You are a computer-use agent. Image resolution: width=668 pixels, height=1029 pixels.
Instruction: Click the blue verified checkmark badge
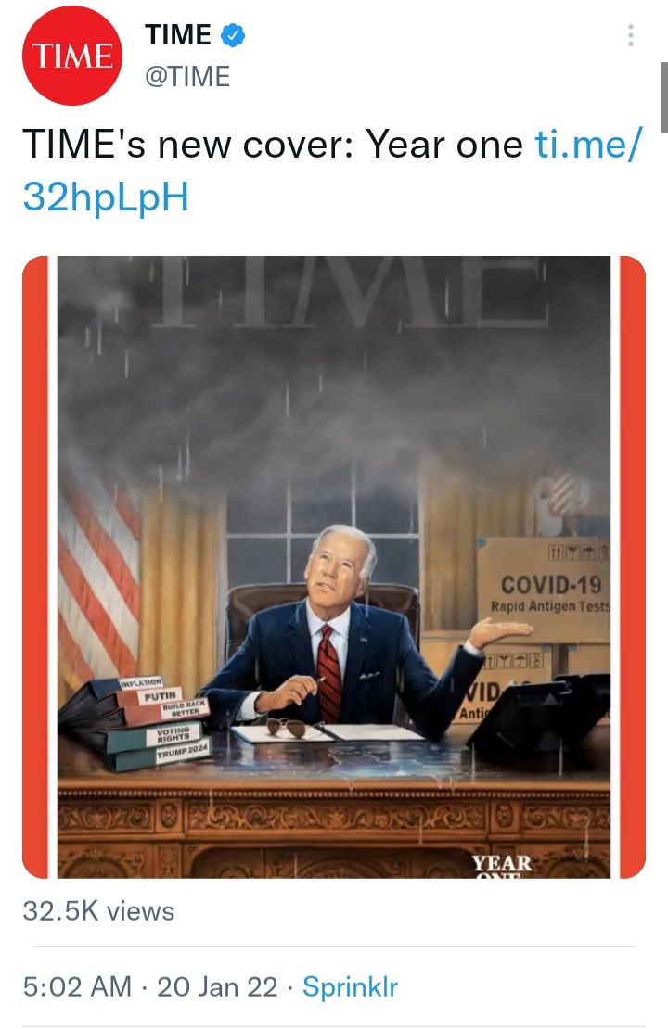(233, 35)
